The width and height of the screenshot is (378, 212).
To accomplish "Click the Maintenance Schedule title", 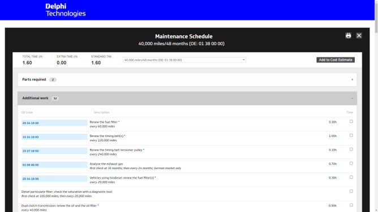I will 184,36.
